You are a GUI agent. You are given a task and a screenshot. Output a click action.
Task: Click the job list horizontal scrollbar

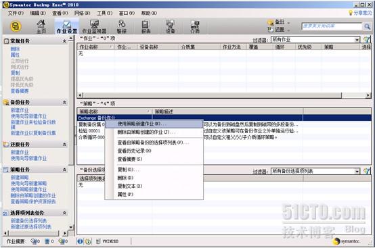pyautogui.click(x=213, y=95)
